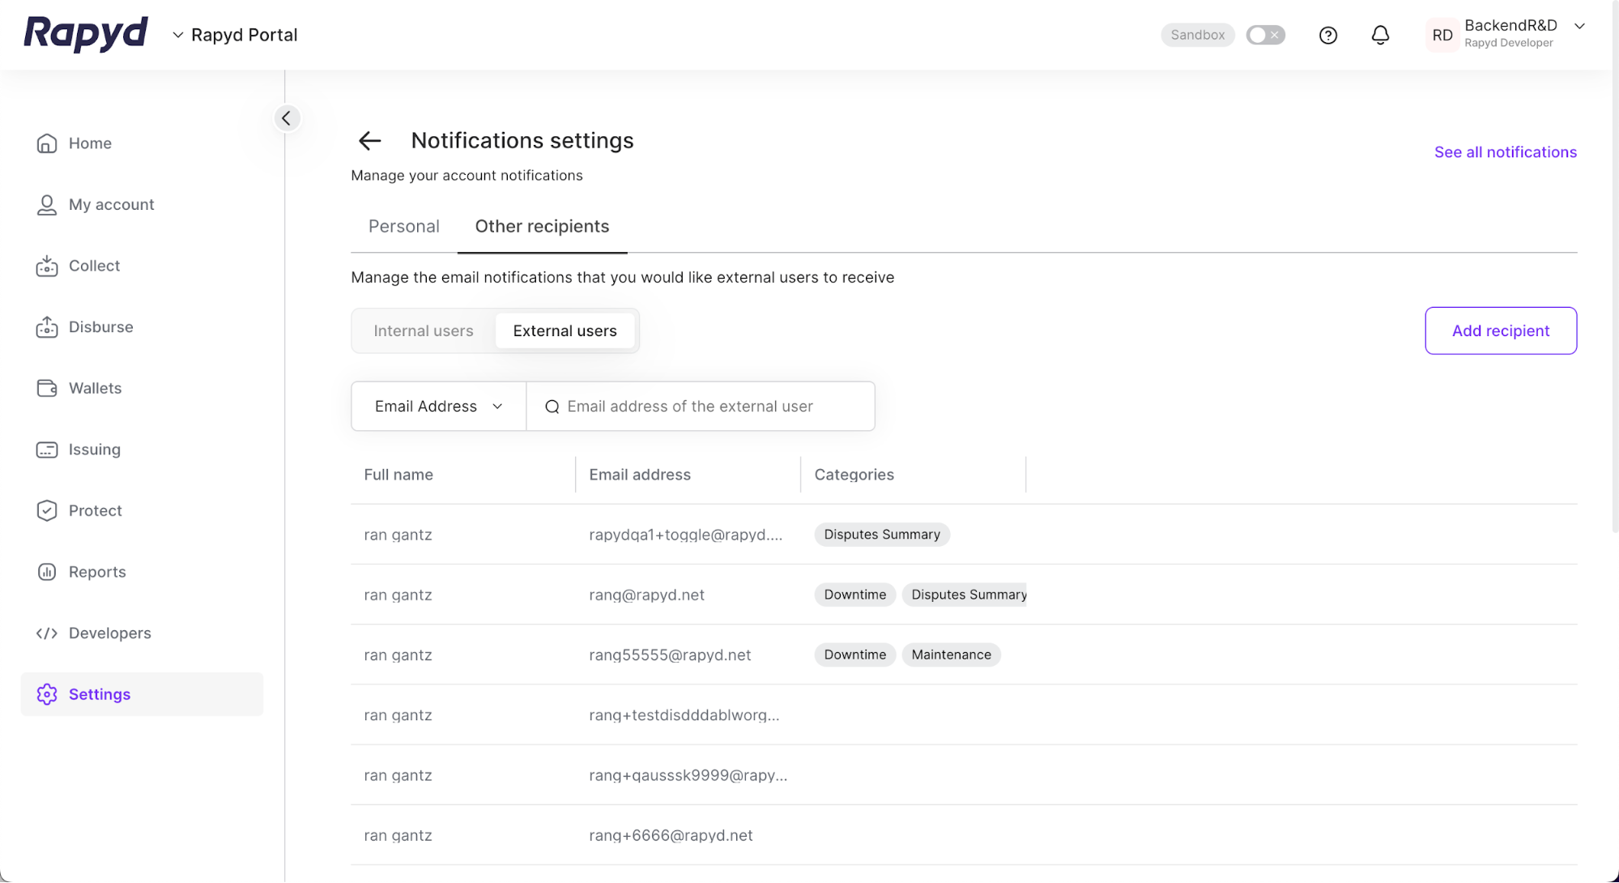Toggle the Sandbox environment switch
Viewport: 1619px width, 883px height.
tap(1263, 34)
